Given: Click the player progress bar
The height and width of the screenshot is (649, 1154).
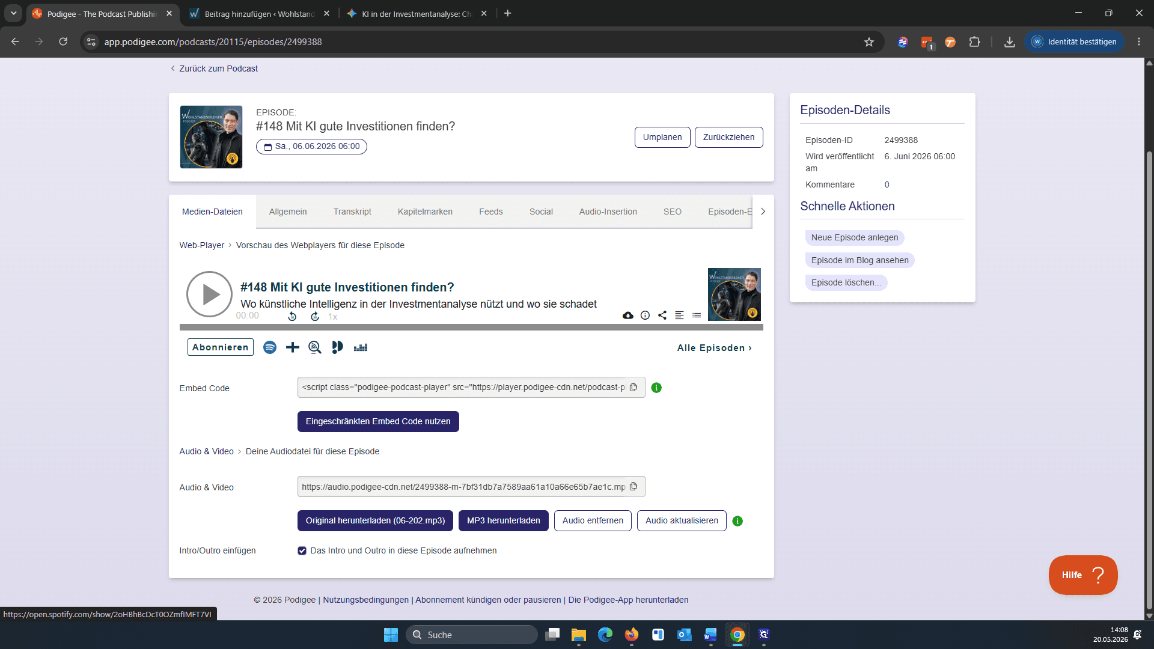Looking at the screenshot, I should coord(471,328).
